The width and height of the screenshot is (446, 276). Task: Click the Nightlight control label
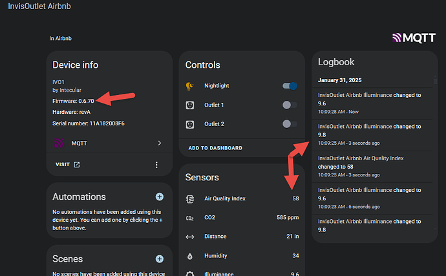point(217,86)
